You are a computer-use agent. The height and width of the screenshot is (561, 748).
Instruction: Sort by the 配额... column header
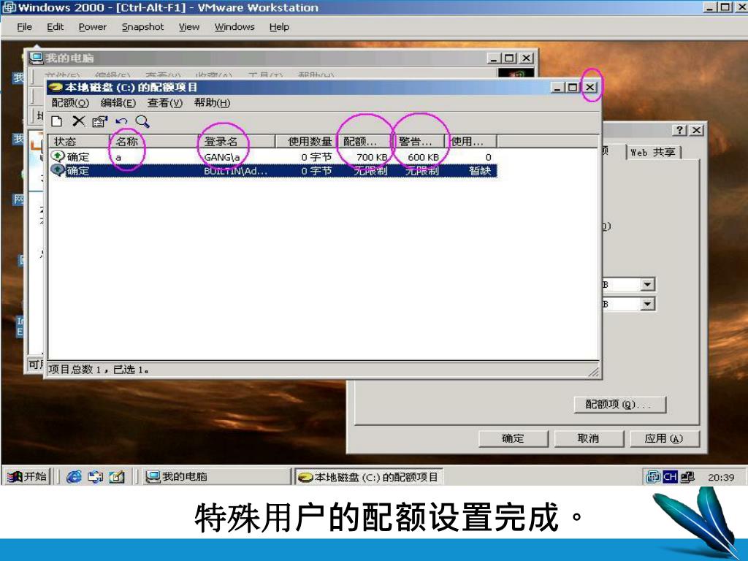coord(364,141)
